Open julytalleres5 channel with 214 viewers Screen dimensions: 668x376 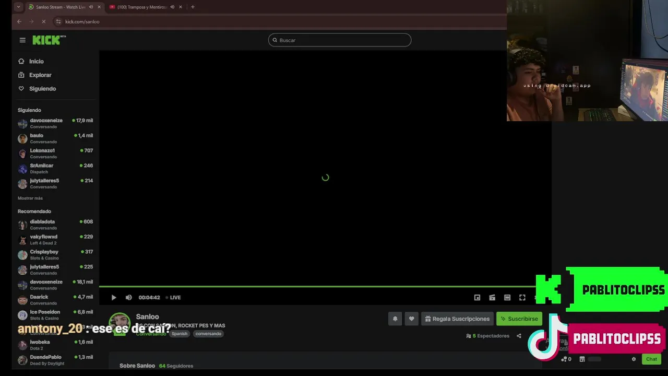point(55,184)
